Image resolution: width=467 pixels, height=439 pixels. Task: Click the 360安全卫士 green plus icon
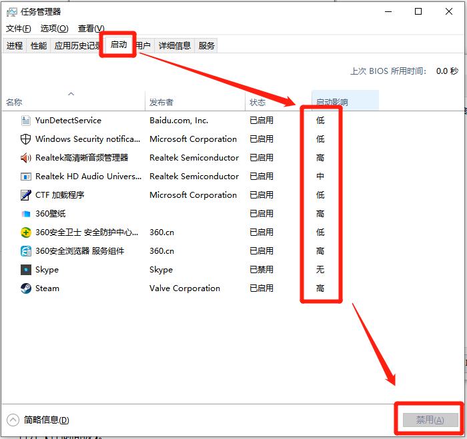[x=25, y=232]
